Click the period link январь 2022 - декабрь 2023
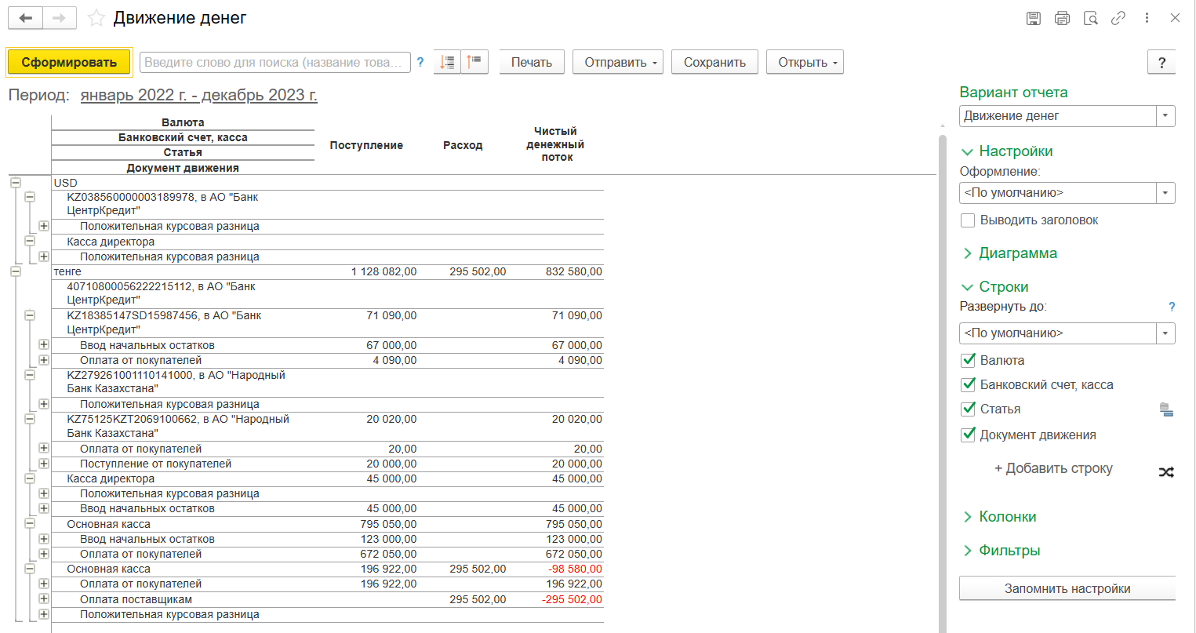The image size is (1196, 633). (198, 96)
